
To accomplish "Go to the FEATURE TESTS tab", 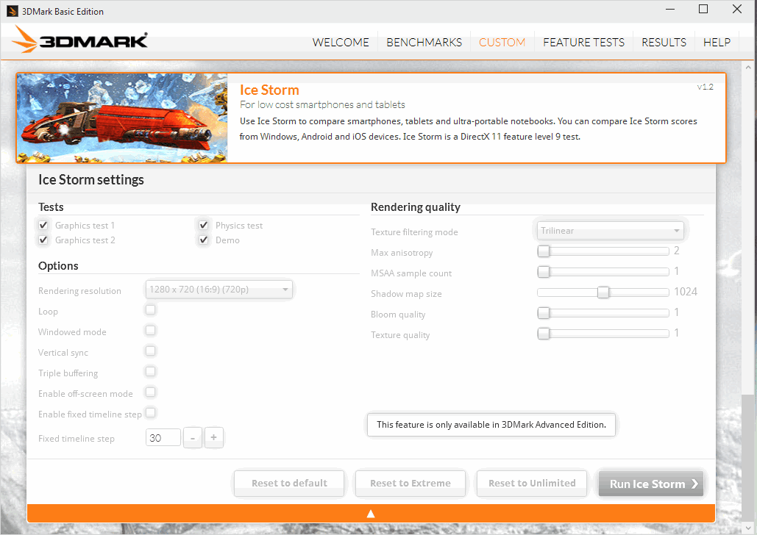I will (583, 43).
